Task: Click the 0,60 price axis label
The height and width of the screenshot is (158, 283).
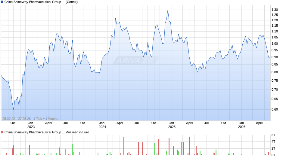Action: pyautogui.click(x=275, y=109)
